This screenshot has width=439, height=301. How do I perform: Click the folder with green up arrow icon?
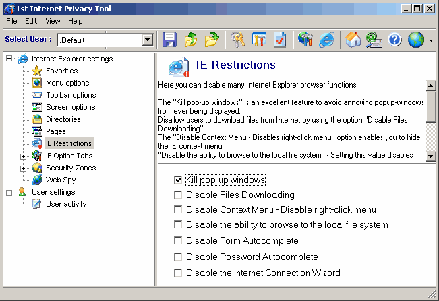click(x=191, y=40)
